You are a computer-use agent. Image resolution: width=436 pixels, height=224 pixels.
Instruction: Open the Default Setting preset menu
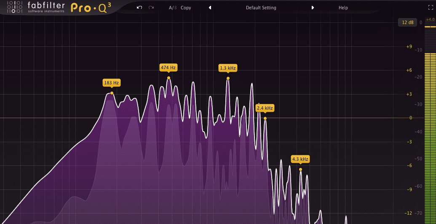(261, 8)
